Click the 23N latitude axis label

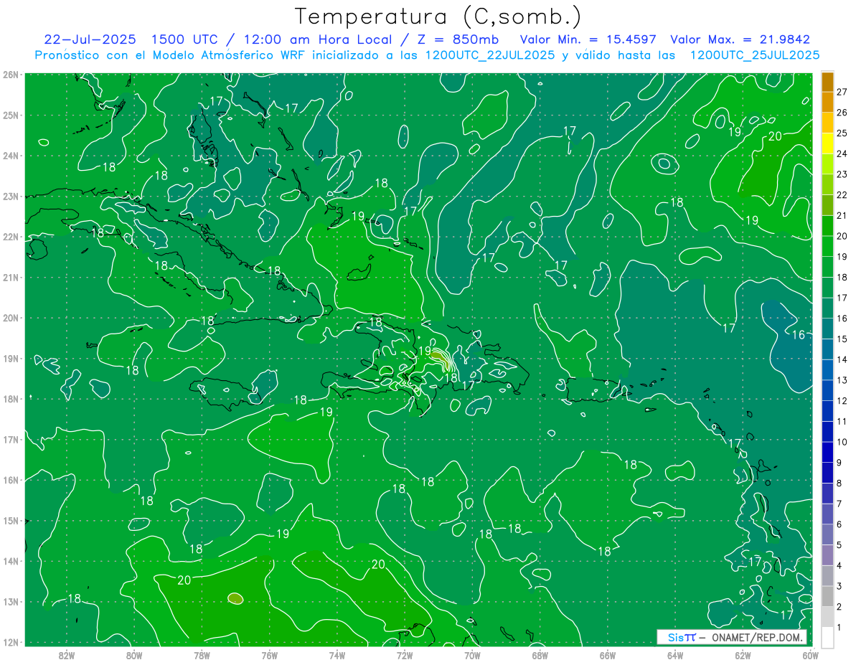click(x=11, y=197)
